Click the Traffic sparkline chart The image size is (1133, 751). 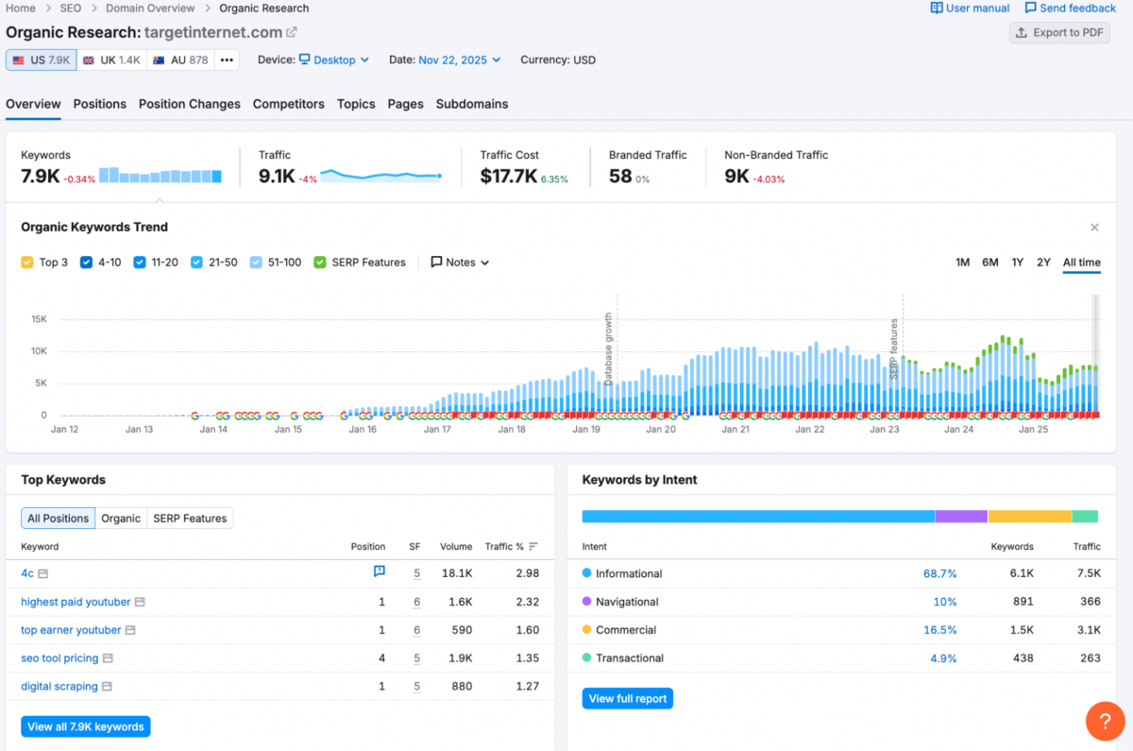click(380, 175)
